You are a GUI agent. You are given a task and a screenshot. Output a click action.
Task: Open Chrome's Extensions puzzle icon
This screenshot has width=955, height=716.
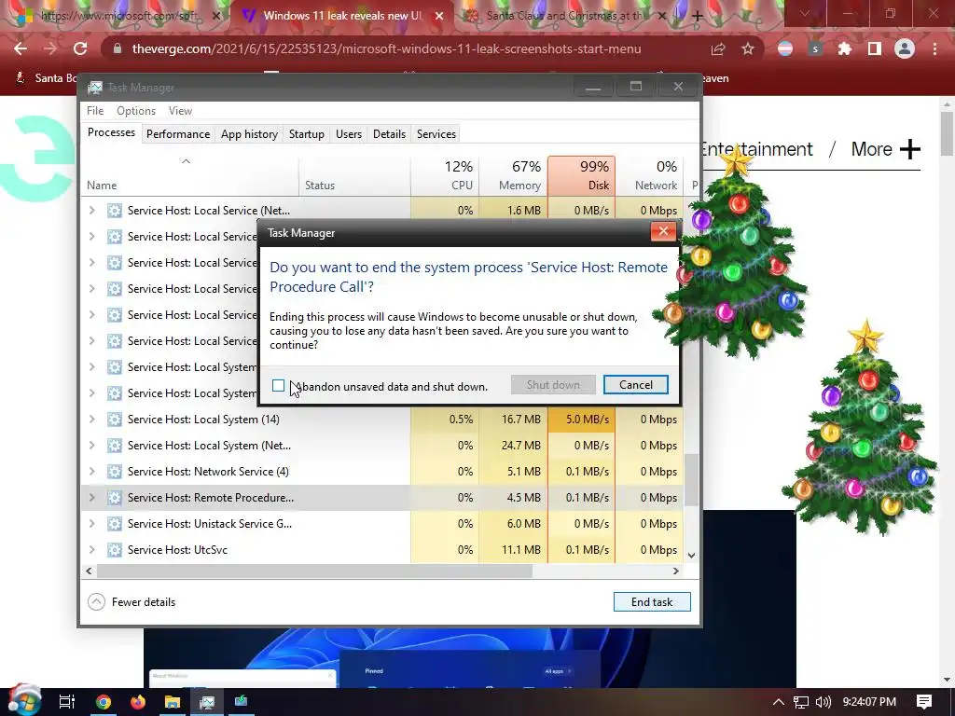(845, 48)
